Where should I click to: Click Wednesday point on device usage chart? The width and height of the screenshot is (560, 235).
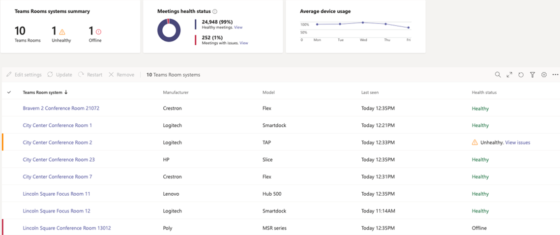(363, 23)
